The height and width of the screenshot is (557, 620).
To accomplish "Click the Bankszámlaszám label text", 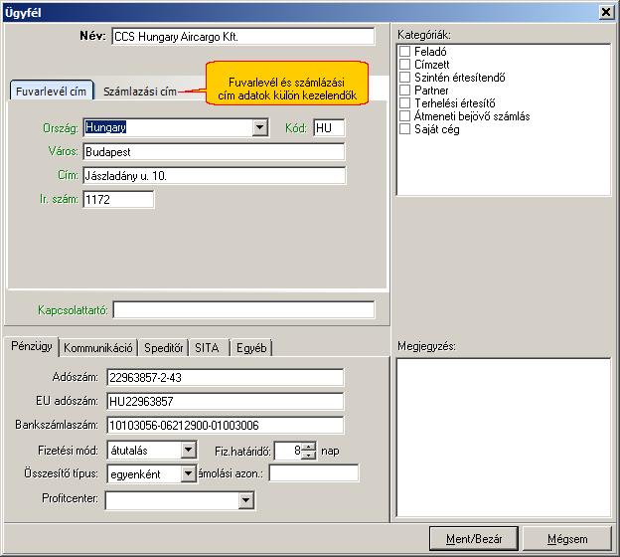I will pos(57,425).
